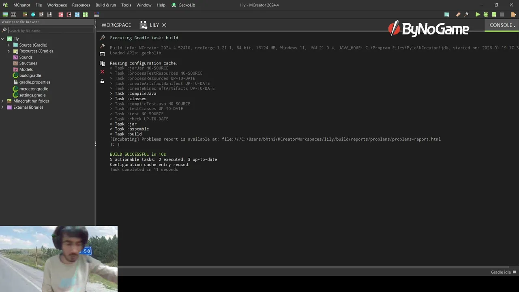This screenshot has height=292, width=519.
Task: Open the Workspace menu
Action: point(57,5)
